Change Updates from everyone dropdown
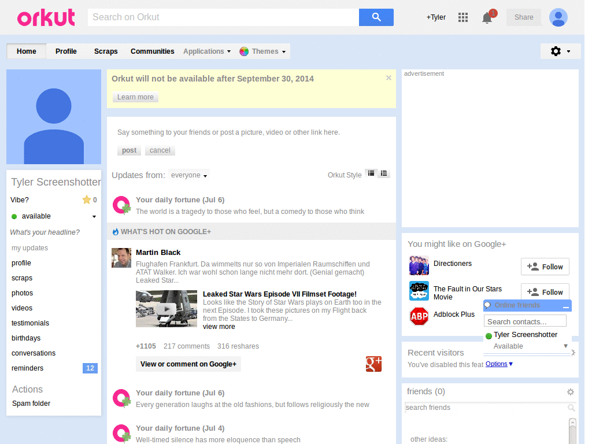 point(189,175)
